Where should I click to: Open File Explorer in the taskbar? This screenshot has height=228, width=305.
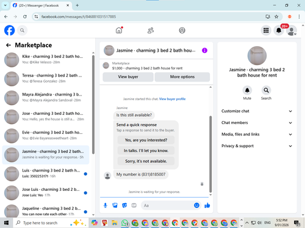115,223
